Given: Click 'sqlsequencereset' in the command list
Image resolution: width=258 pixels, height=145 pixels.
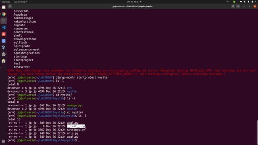Looking at the screenshot, I should tap(27, 50).
